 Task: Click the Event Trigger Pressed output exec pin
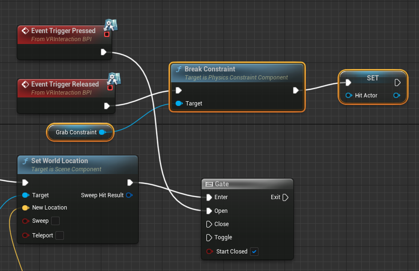coord(104,52)
